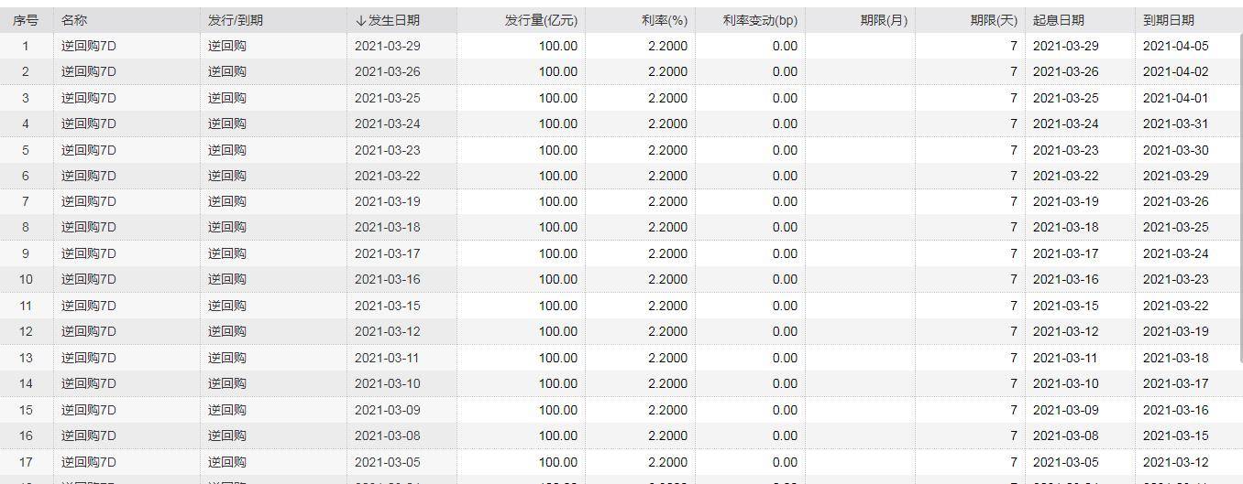
Task: Click 发行量 value 100.00 in row 1
Action: [x=558, y=46]
